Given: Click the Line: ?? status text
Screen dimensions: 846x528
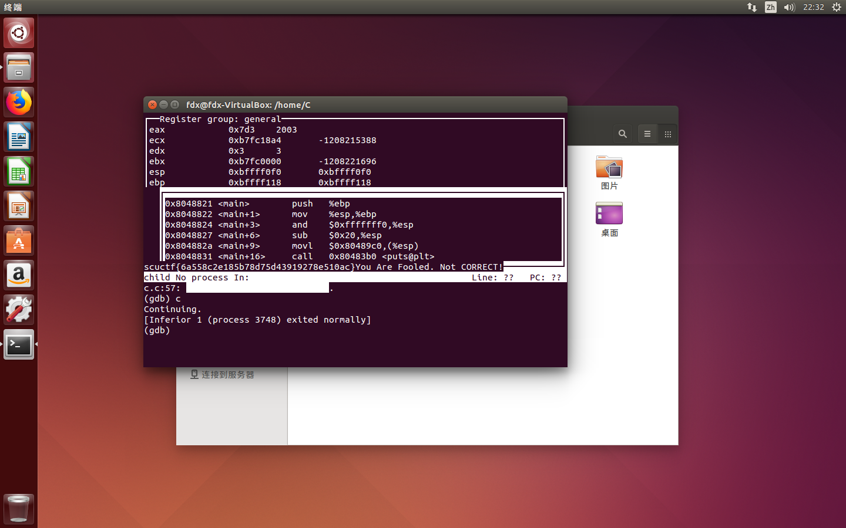Looking at the screenshot, I should tap(492, 277).
